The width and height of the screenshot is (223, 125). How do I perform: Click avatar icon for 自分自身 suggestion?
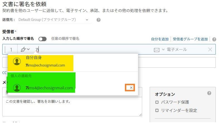tap(17, 62)
